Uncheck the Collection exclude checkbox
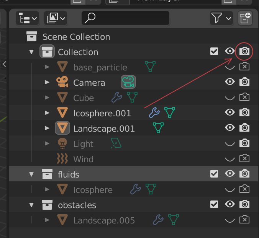This screenshot has width=259, height=238. [x=214, y=51]
